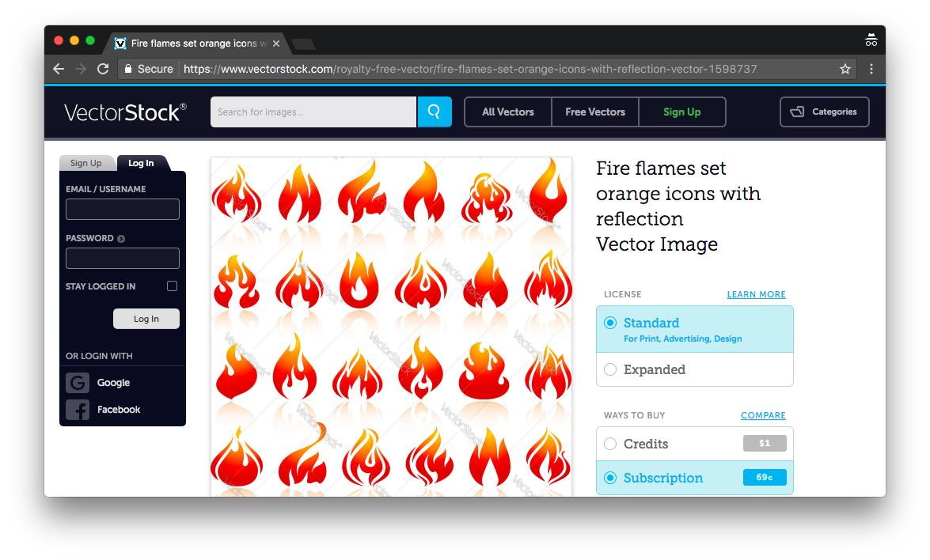
Task: Open the Categories dropdown
Action: point(824,112)
